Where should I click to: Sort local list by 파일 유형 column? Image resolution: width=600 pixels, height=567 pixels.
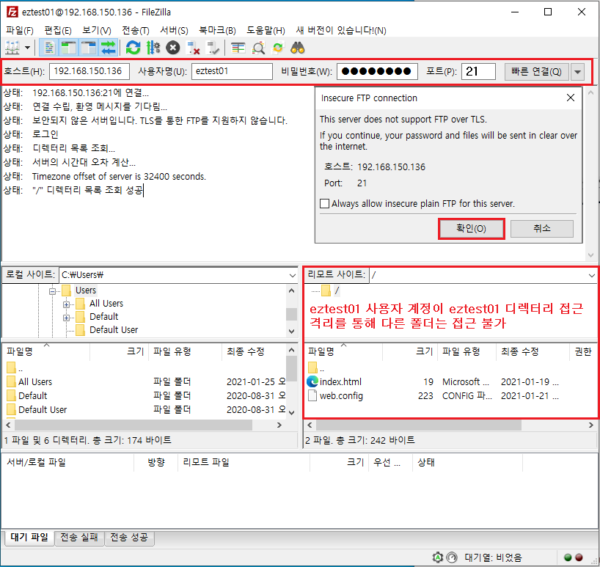[x=185, y=351]
